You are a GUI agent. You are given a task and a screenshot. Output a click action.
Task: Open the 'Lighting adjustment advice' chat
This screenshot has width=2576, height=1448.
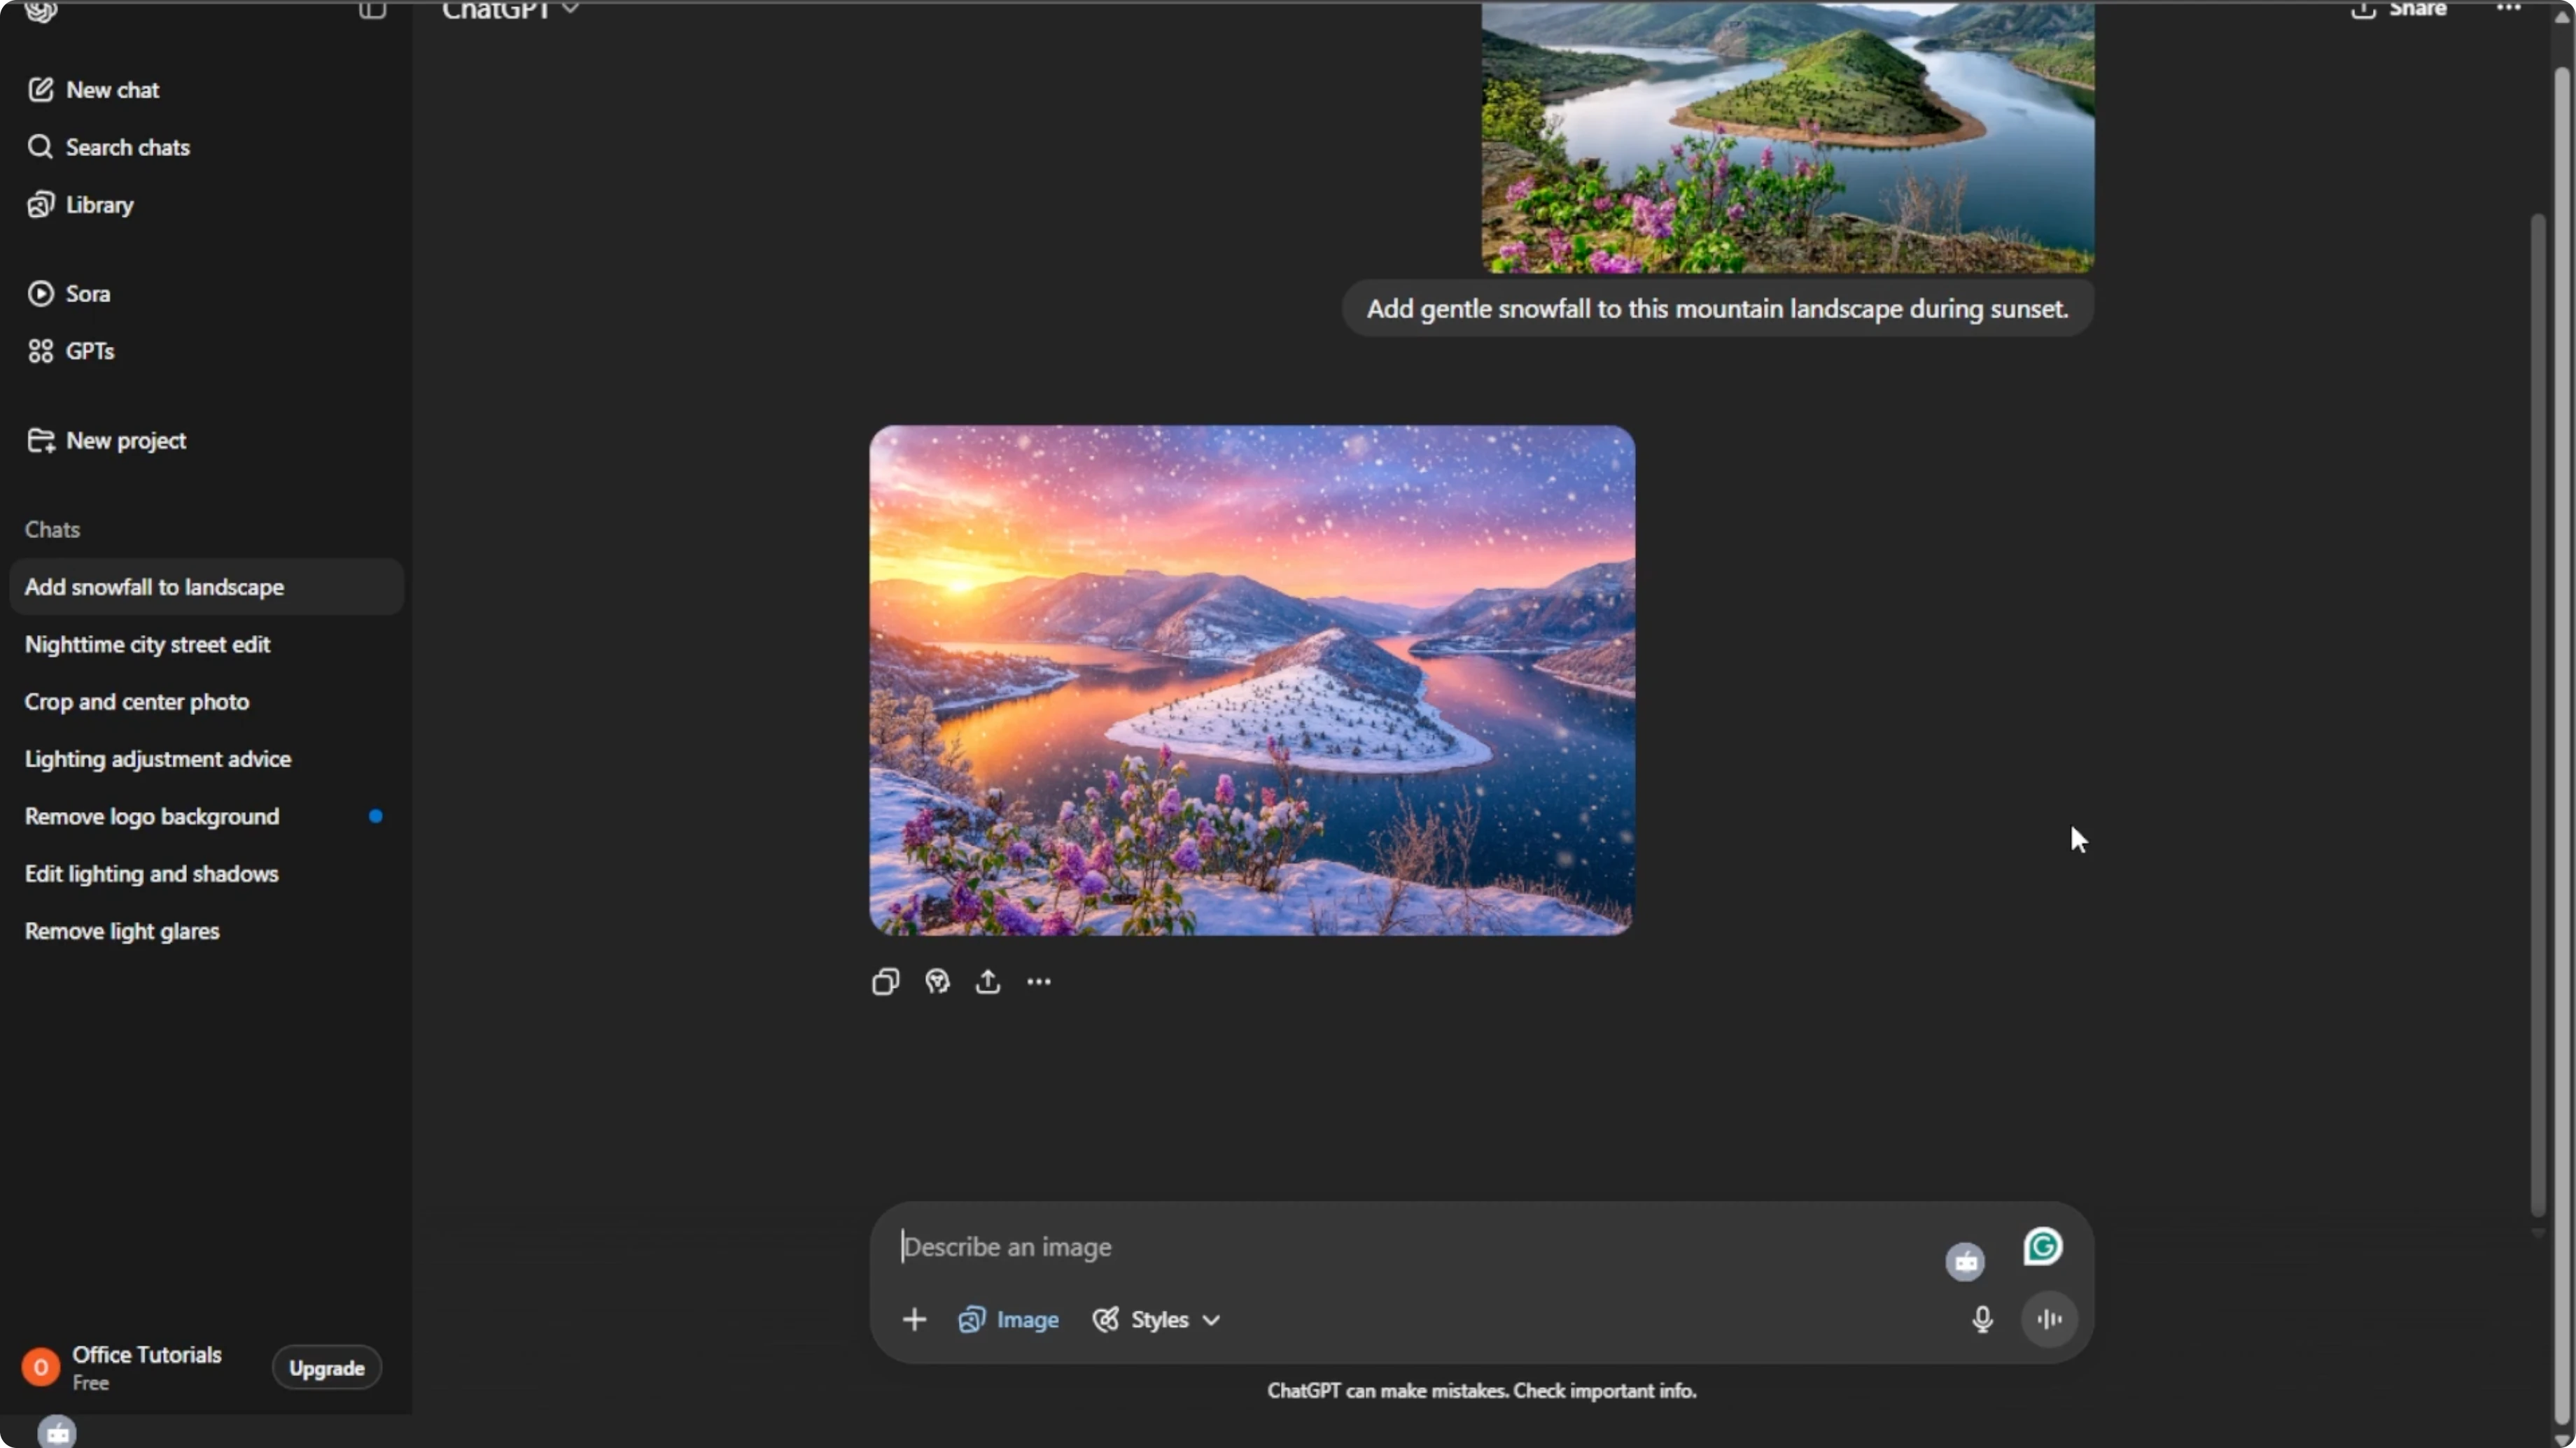(x=206, y=760)
